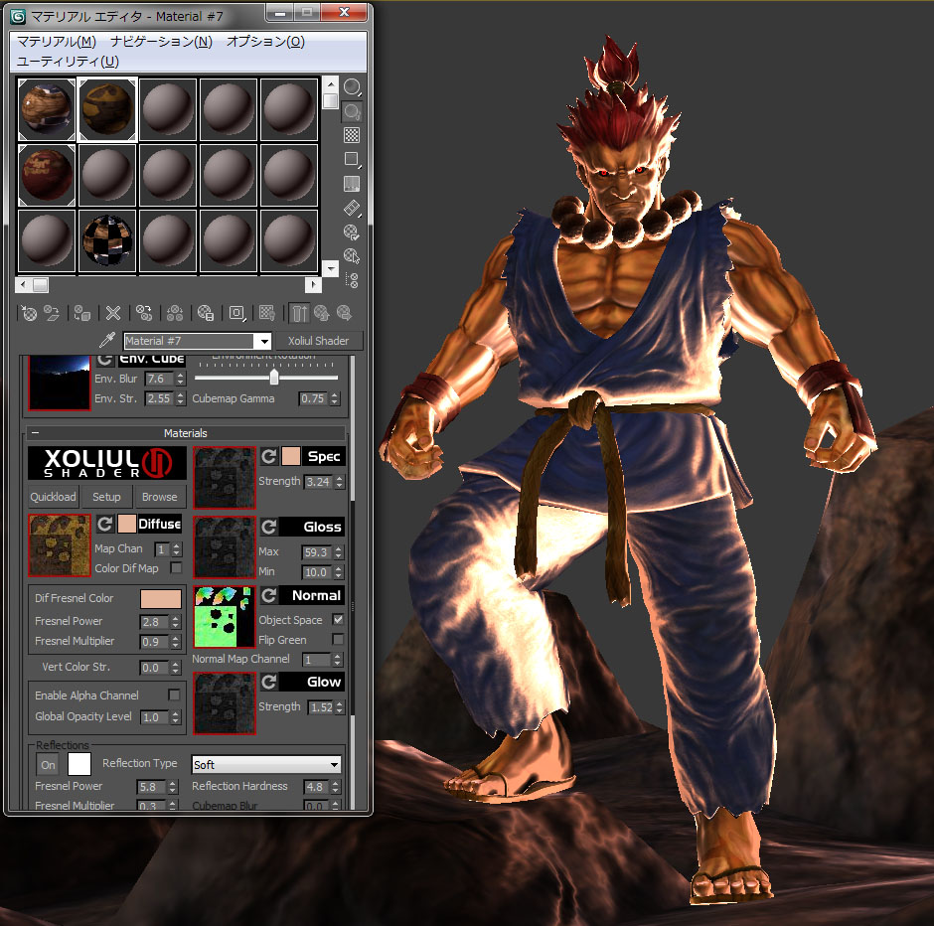The height and width of the screenshot is (926, 934).
Task: Click the Normal map texture thumbnail
Action: (224, 617)
